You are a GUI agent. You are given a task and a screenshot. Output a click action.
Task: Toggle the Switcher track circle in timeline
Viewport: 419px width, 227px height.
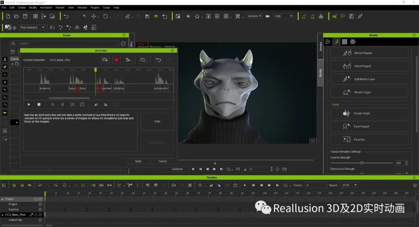tap(40, 210)
